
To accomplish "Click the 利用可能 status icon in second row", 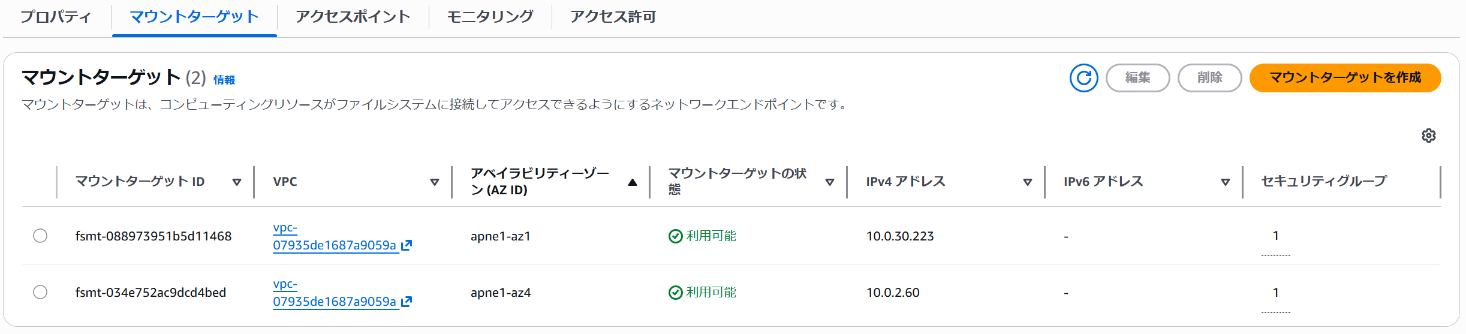I will (676, 293).
